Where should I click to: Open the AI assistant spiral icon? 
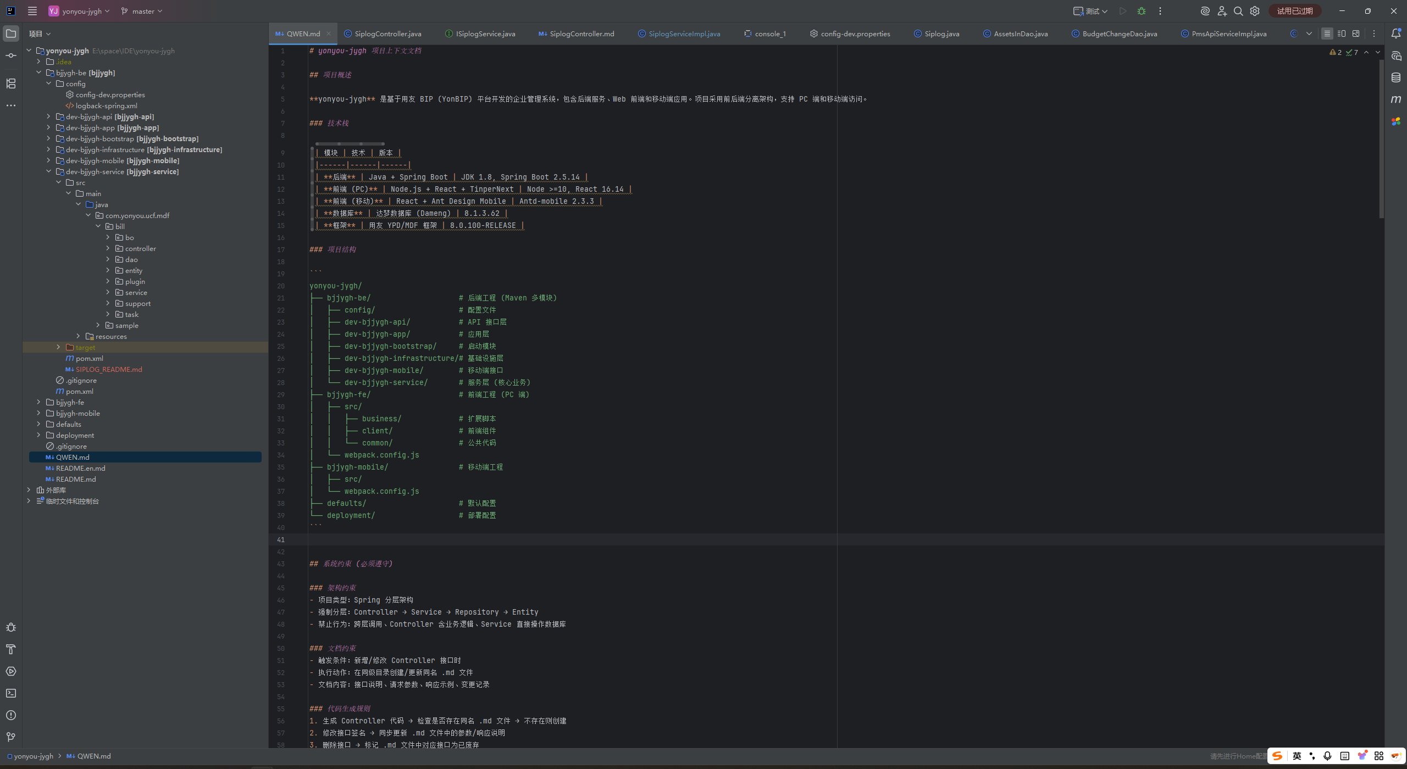click(x=1205, y=11)
